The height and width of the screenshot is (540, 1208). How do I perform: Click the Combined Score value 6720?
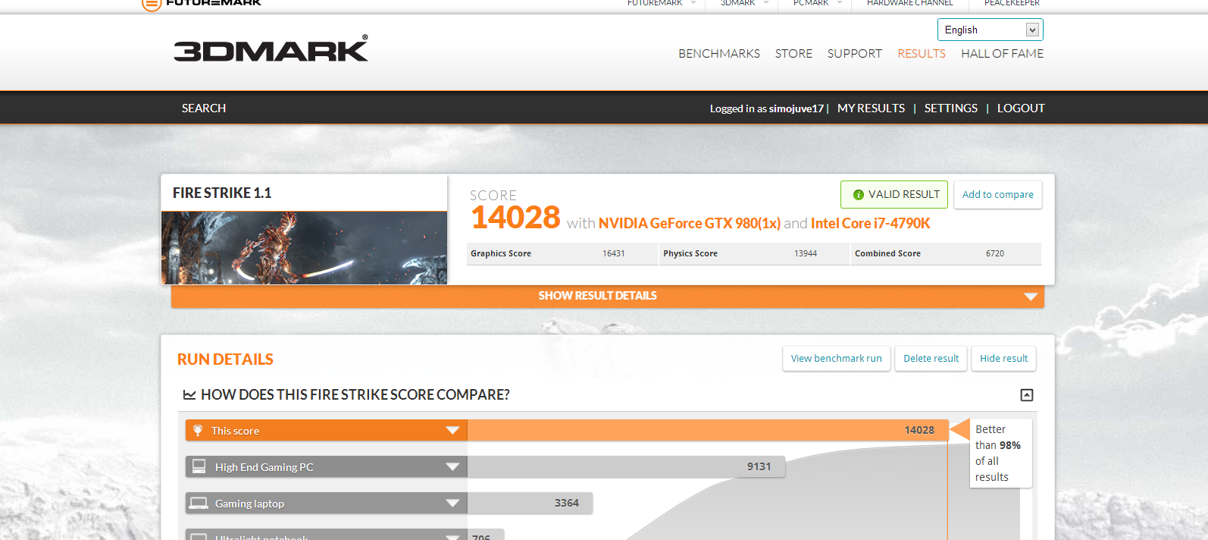(995, 254)
